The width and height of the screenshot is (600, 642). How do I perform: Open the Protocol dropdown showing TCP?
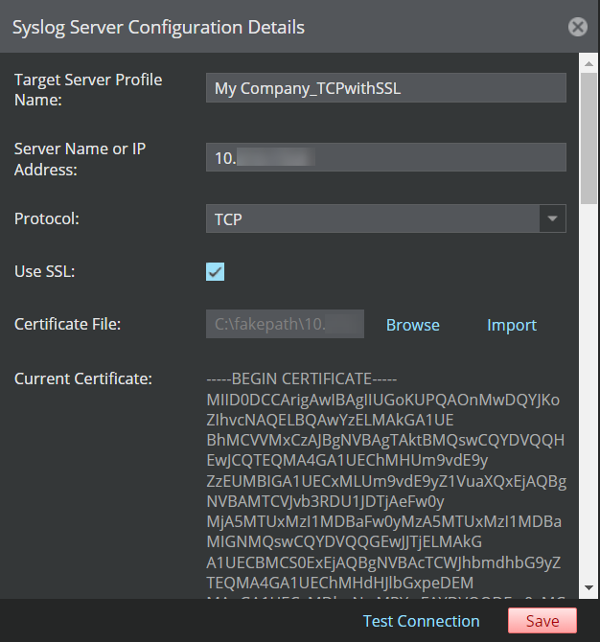pos(386,218)
